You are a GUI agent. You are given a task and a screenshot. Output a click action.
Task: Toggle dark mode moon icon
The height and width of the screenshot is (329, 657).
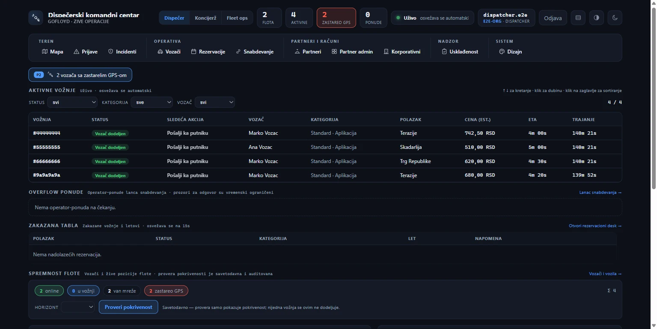[615, 18]
